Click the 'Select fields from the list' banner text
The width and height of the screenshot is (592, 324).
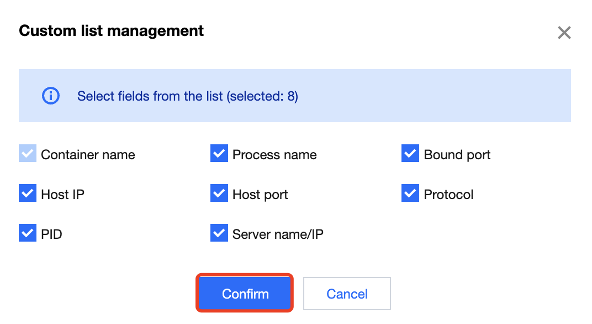click(187, 96)
